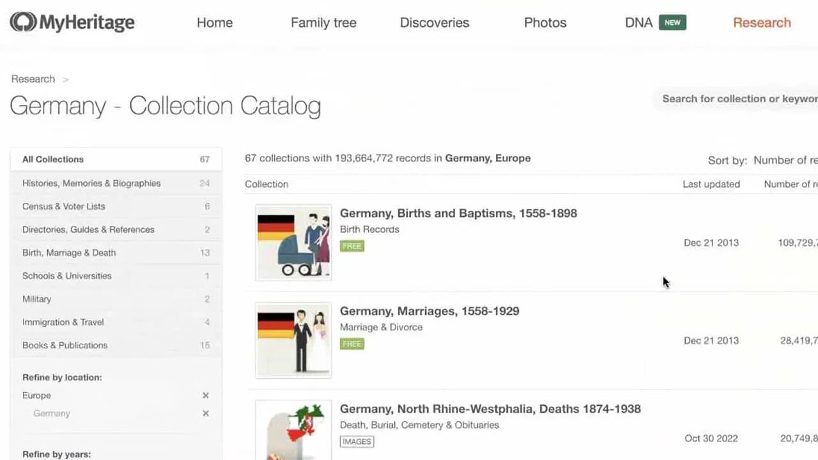
Task: Click the IMAGES badge on the Deaths collection
Action: [357, 441]
